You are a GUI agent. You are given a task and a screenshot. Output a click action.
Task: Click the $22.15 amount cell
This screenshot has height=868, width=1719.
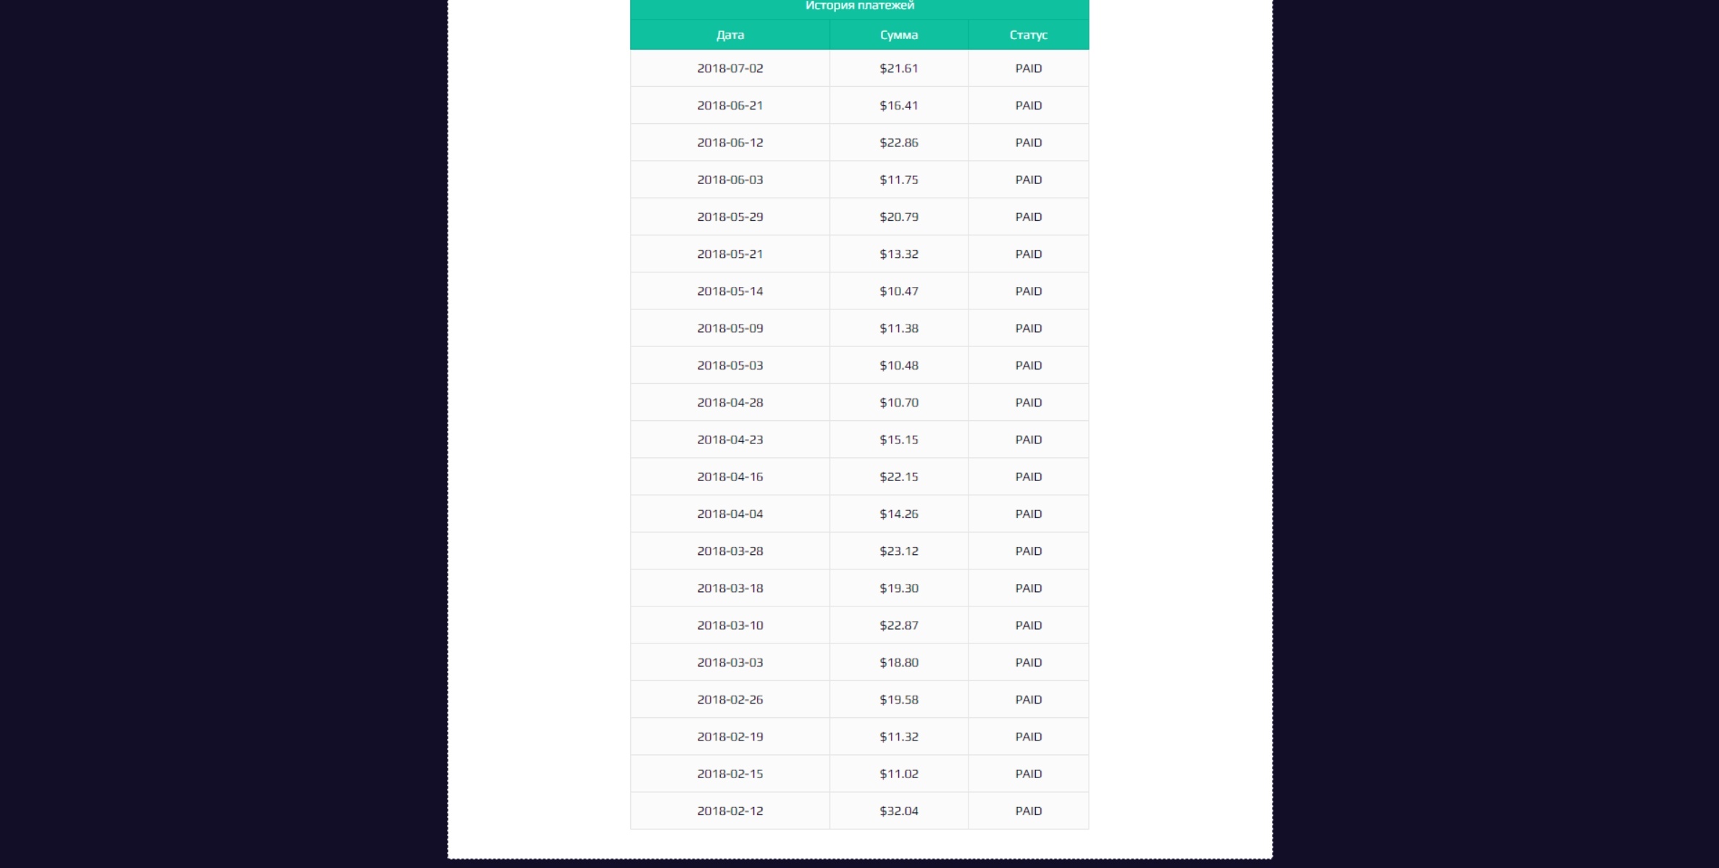pyautogui.click(x=898, y=477)
